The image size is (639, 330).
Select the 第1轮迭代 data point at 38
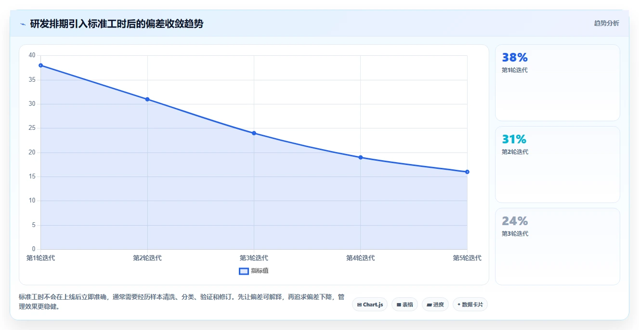pos(41,65)
